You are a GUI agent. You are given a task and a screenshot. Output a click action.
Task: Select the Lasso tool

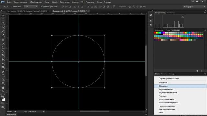pyautogui.click(x=3, y=24)
